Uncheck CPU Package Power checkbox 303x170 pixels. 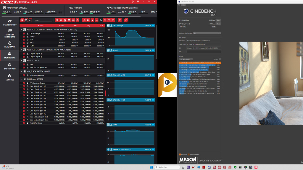coord(24,83)
